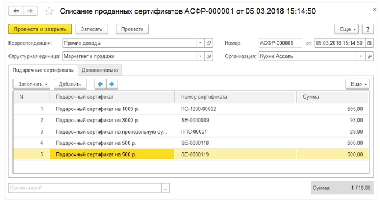Click the Номер сертификата column header
The width and height of the screenshot is (380, 204).
(x=235, y=97)
